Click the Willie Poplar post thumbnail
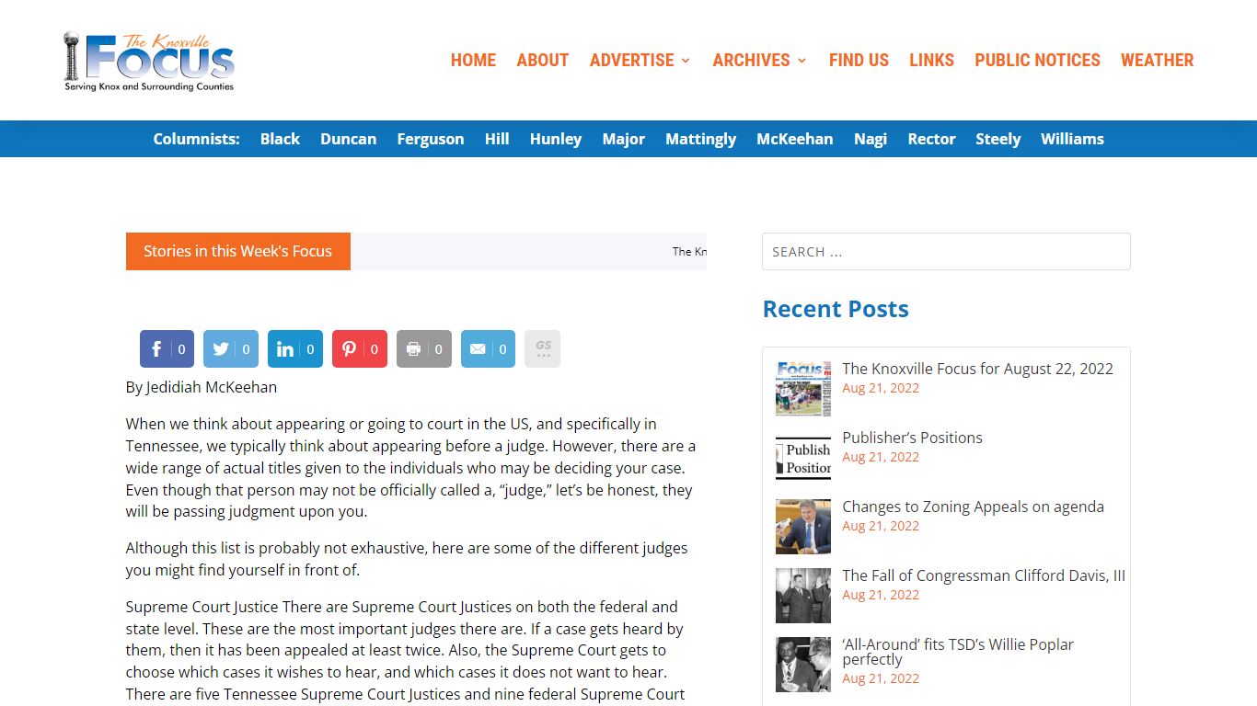Viewport: 1257px width, 706px height. tap(803, 665)
